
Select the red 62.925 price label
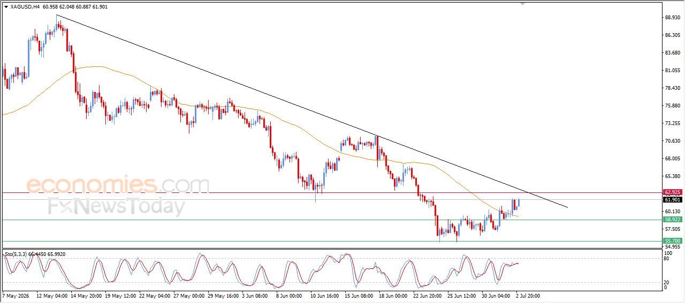click(672, 192)
